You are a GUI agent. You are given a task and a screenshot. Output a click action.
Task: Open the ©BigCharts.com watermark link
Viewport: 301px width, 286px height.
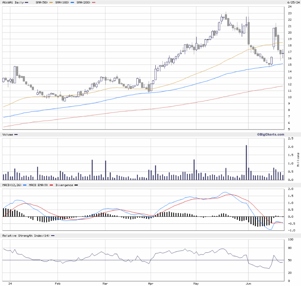(x=270, y=134)
